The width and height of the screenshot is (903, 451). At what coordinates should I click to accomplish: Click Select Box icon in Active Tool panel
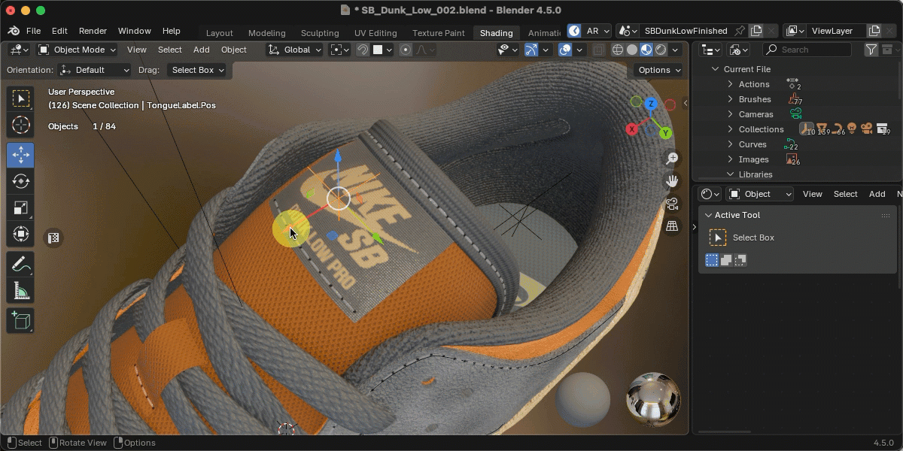click(x=718, y=238)
